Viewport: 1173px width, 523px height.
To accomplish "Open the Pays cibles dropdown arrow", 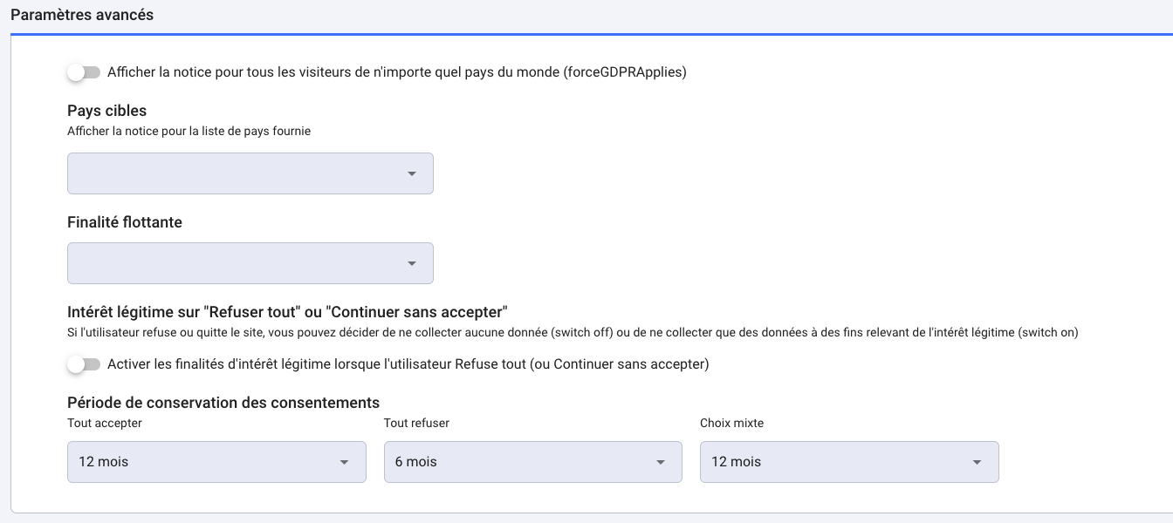I will (411, 173).
